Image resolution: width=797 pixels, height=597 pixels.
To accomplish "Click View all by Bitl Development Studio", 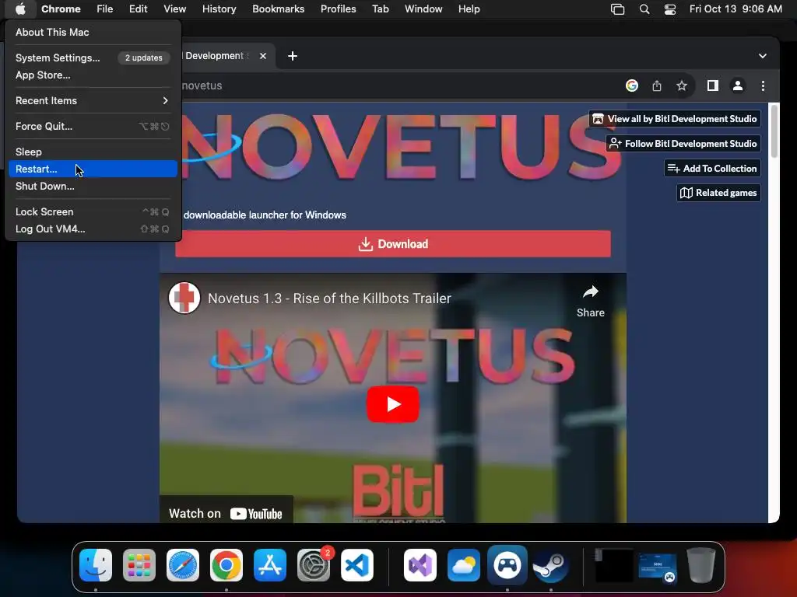I will click(675, 119).
